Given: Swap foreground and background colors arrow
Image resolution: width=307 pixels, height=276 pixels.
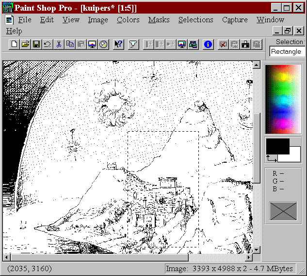Looking at the screenshot, I should [x=272, y=158].
